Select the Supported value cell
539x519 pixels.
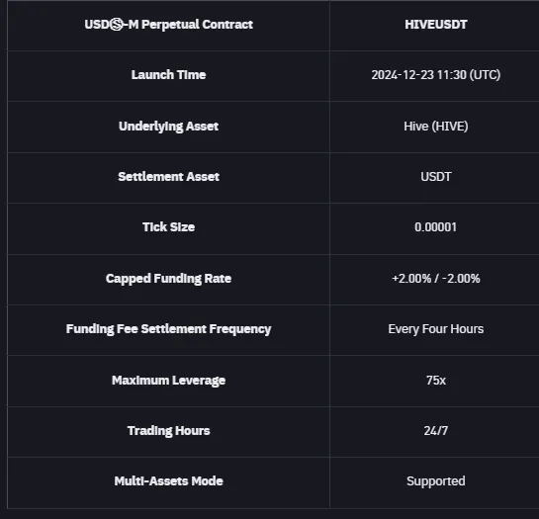click(435, 480)
